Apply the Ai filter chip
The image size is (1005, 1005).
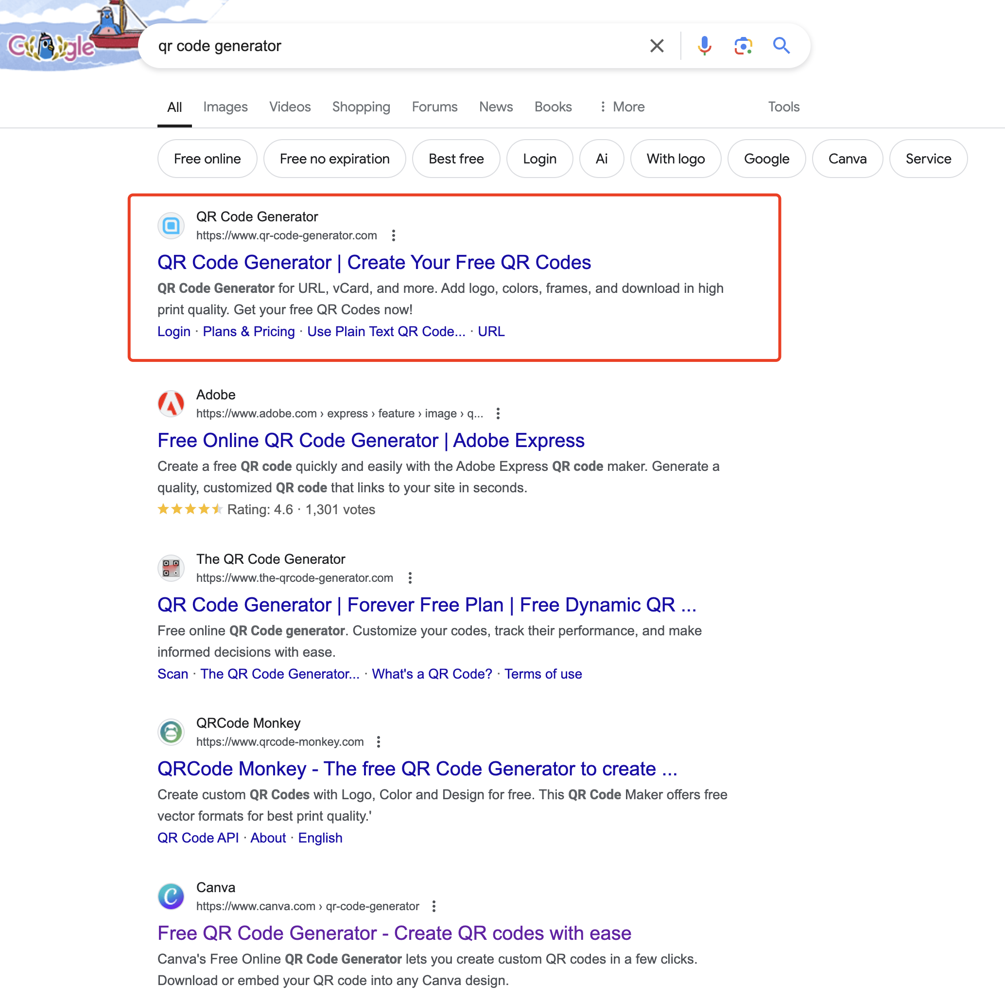(x=601, y=159)
